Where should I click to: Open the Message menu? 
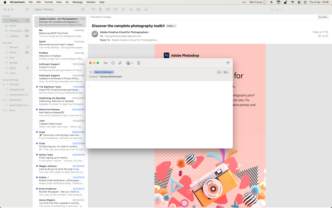point(78,2)
